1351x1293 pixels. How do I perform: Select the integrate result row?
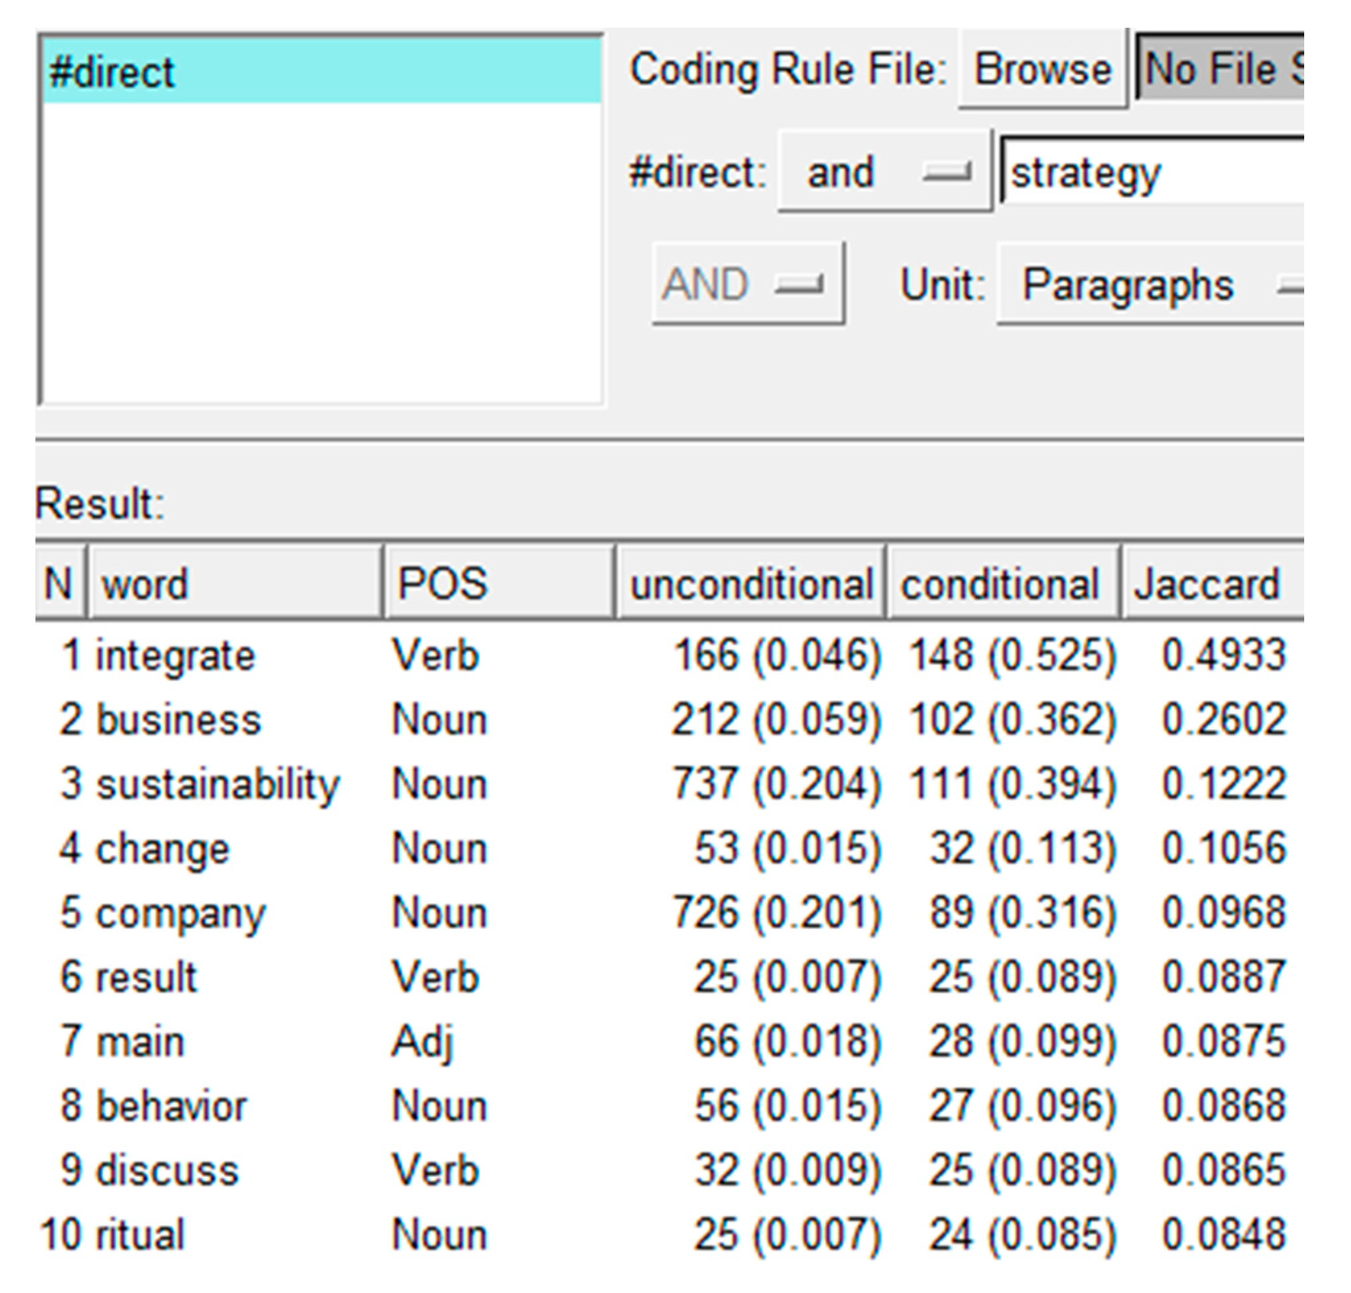[175, 655]
